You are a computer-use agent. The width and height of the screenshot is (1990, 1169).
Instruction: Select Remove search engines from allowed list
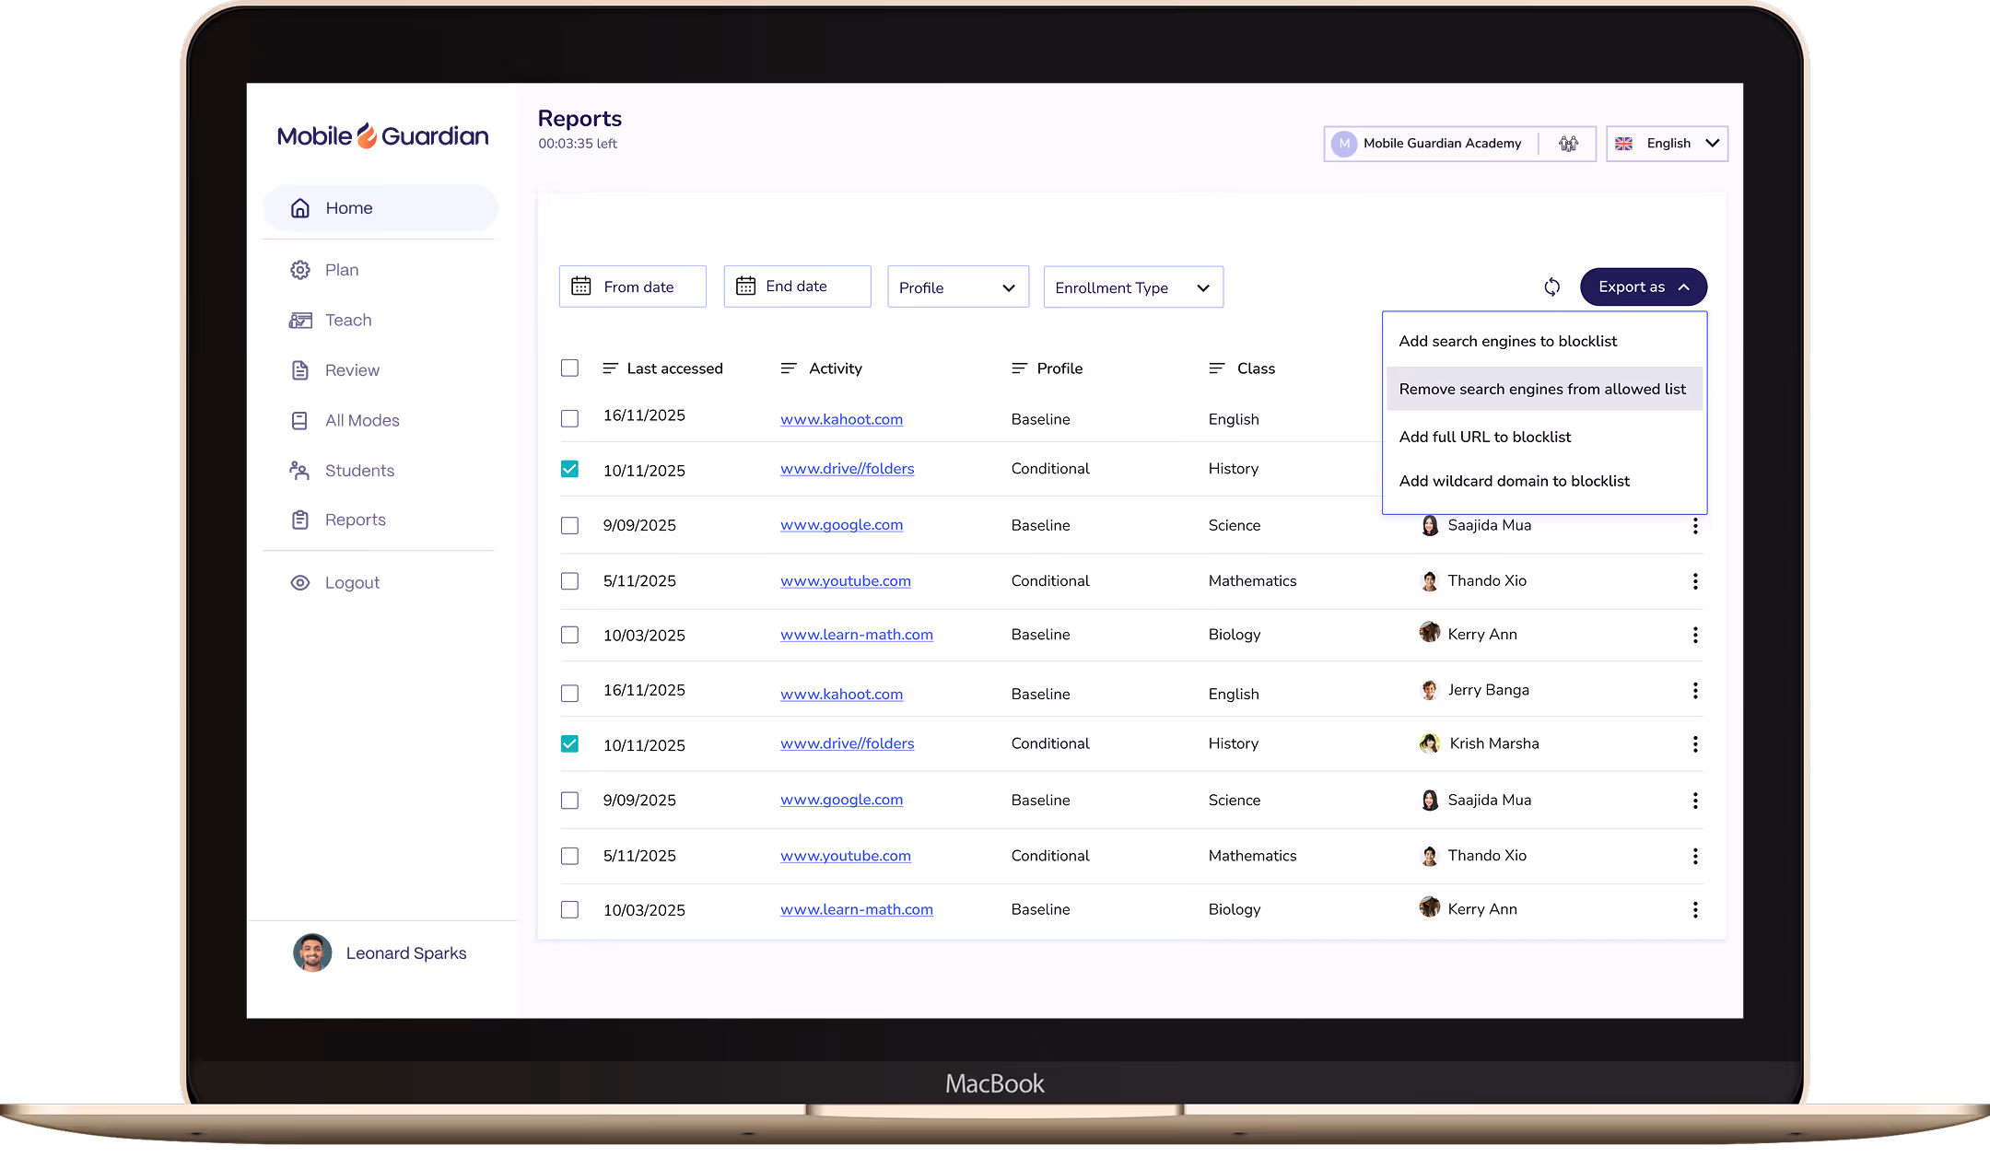point(1542,390)
